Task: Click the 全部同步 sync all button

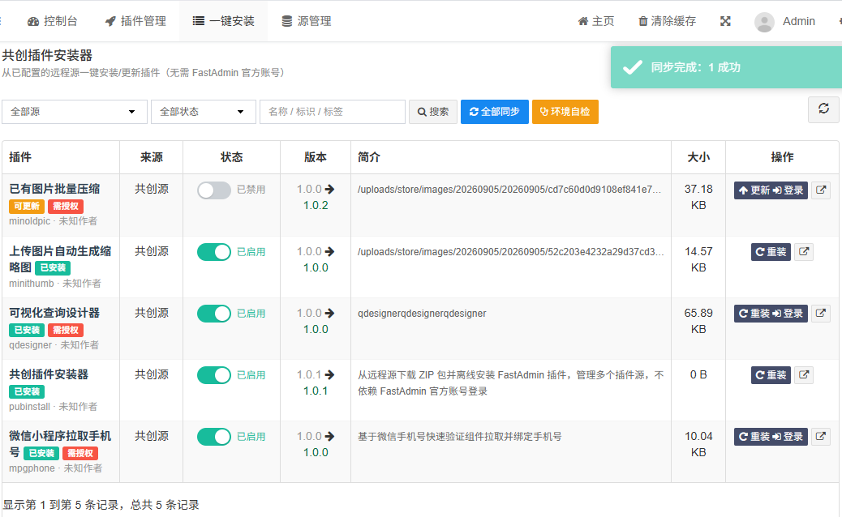Action: click(495, 112)
